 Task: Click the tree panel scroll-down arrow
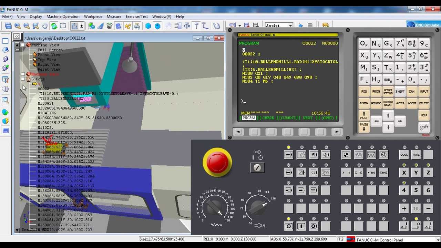click(x=17, y=230)
